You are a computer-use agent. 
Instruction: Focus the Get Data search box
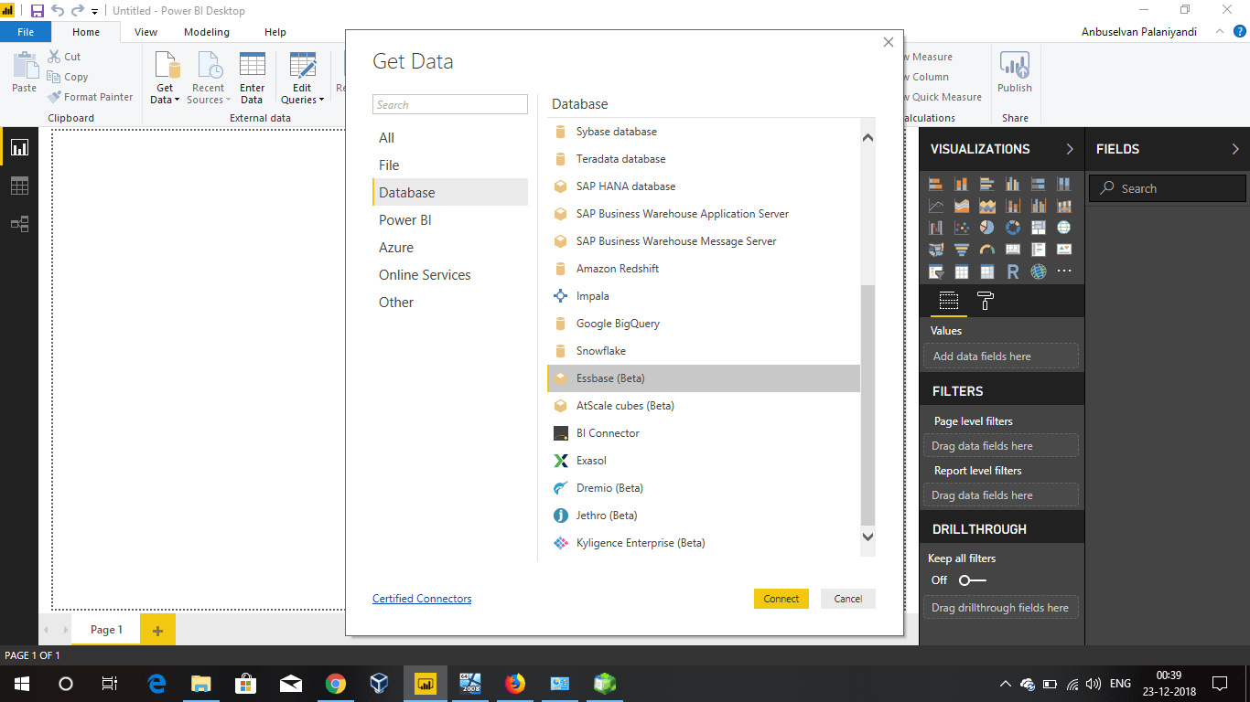click(450, 104)
